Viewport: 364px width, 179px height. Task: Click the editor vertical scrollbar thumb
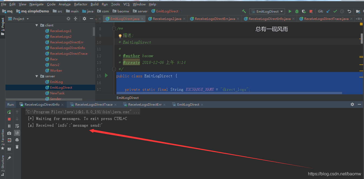click(x=362, y=38)
